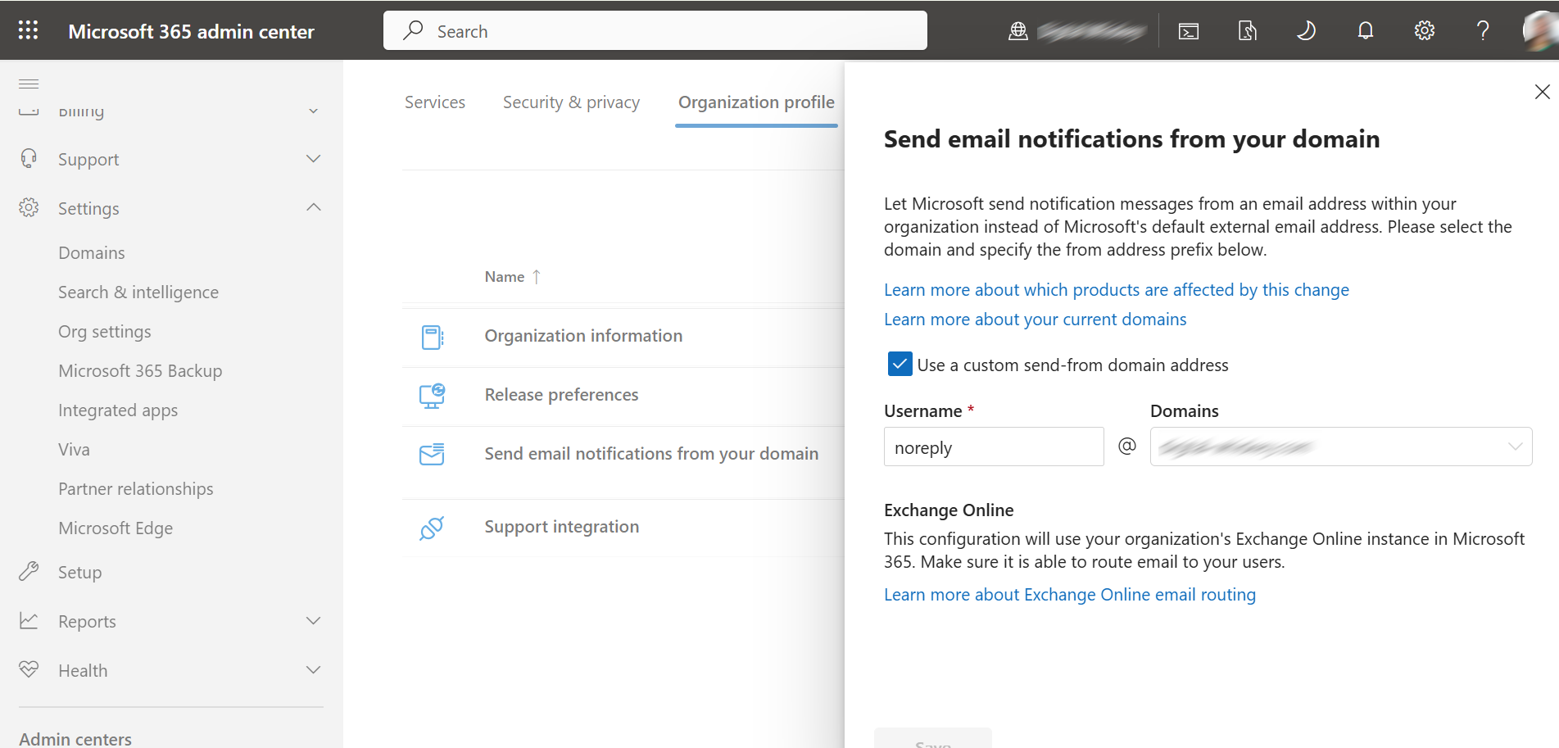Collapse the Settings section chevron
Viewport: 1559px width, 748px height.
coord(313,207)
